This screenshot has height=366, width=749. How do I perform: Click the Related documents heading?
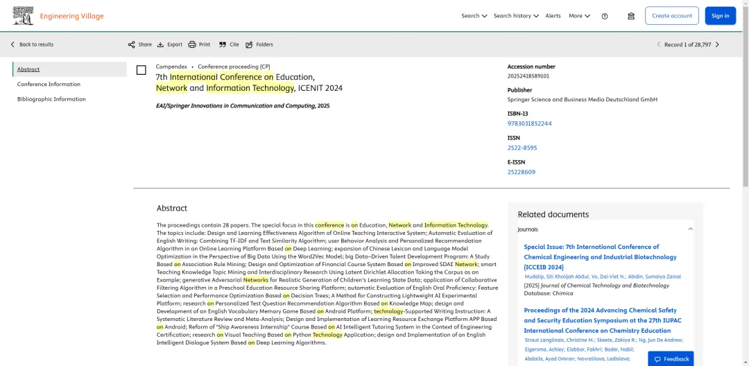(553, 215)
